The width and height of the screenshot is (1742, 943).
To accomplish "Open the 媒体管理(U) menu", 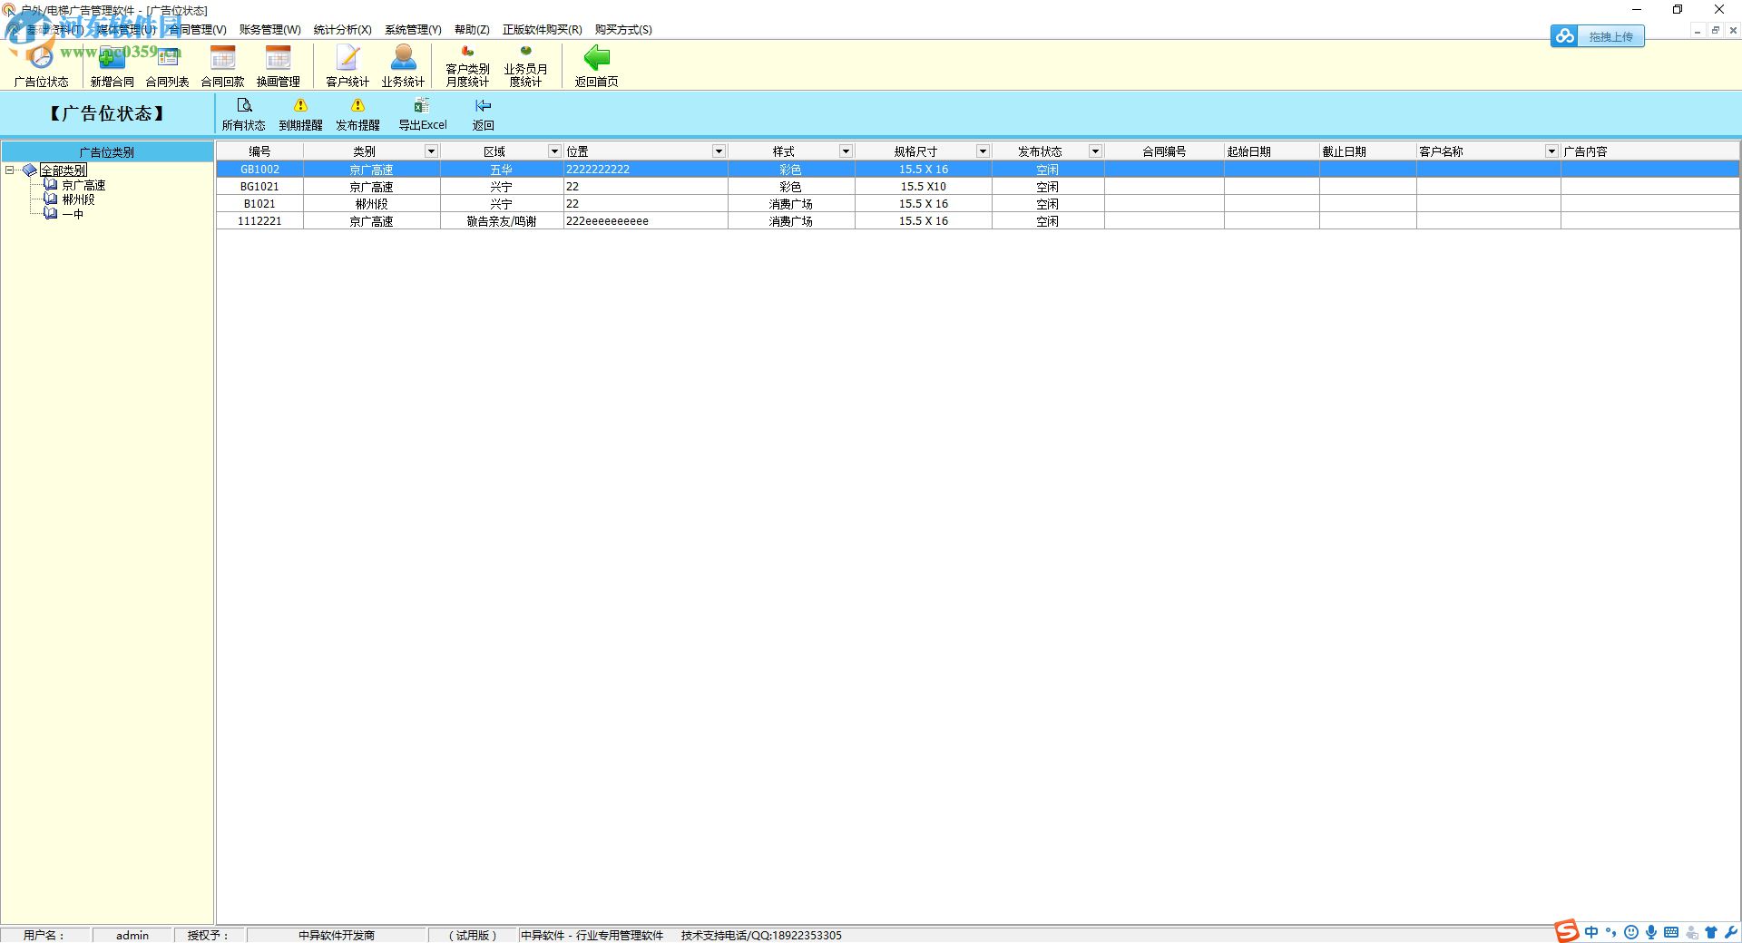I will [126, 30].
